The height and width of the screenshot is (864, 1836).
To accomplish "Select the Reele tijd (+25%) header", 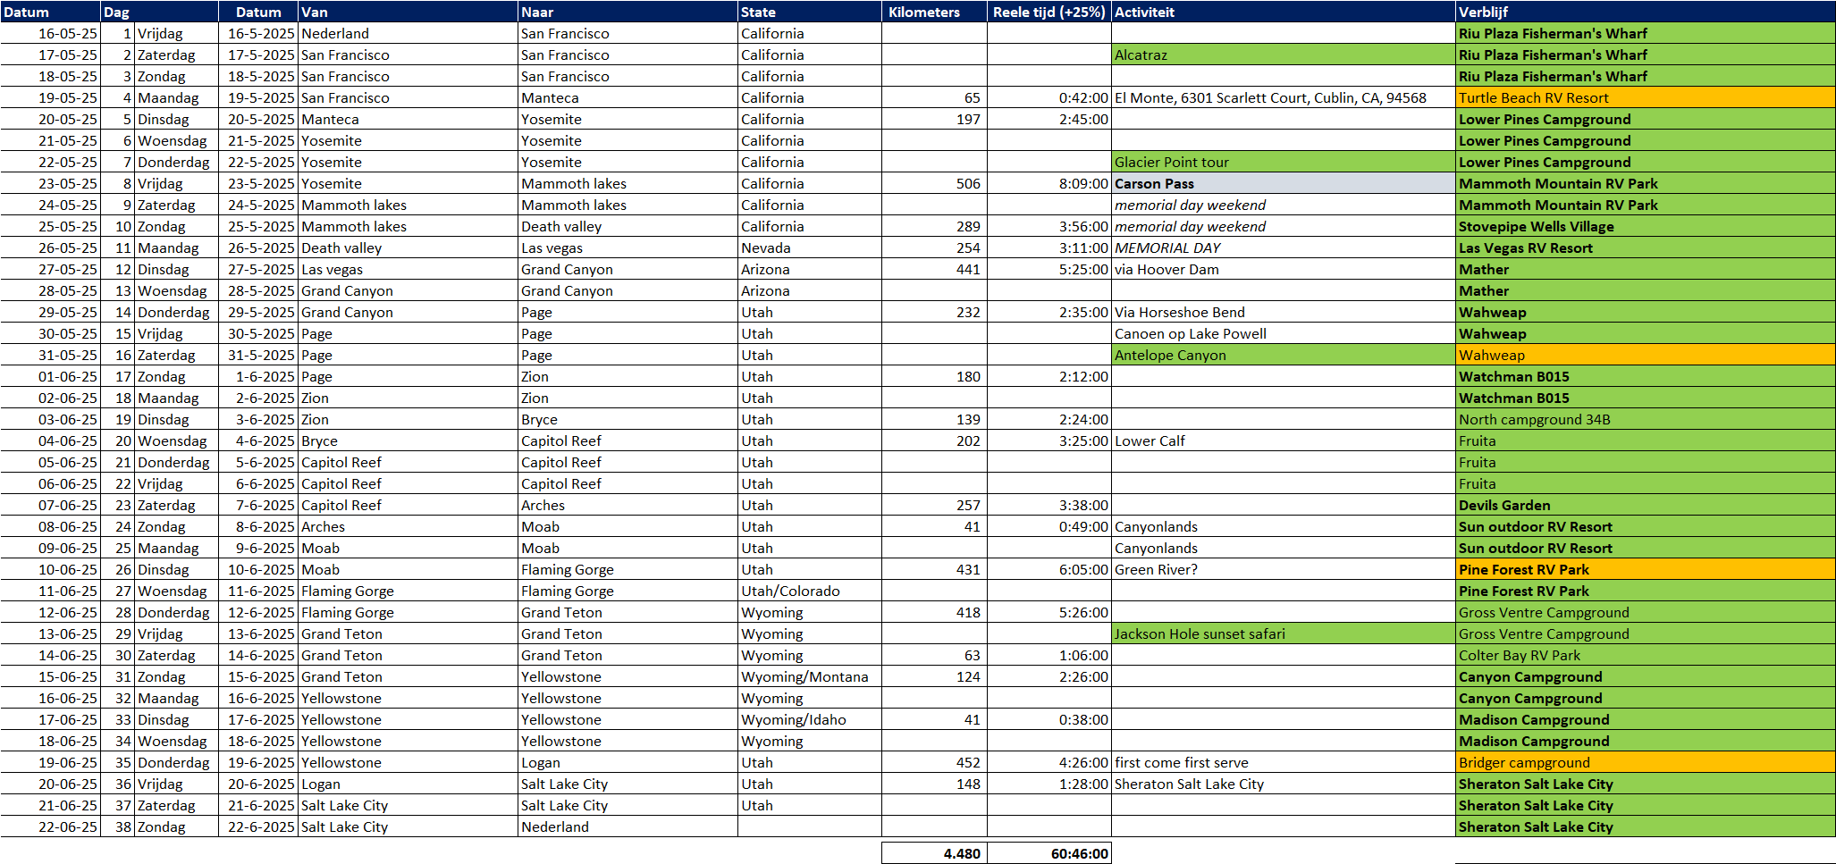I will coord(1049,12).
